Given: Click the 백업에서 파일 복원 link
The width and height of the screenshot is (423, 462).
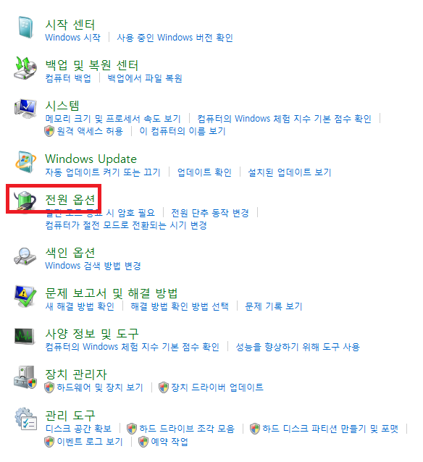Looking at the screenshot, I should 145,78.
